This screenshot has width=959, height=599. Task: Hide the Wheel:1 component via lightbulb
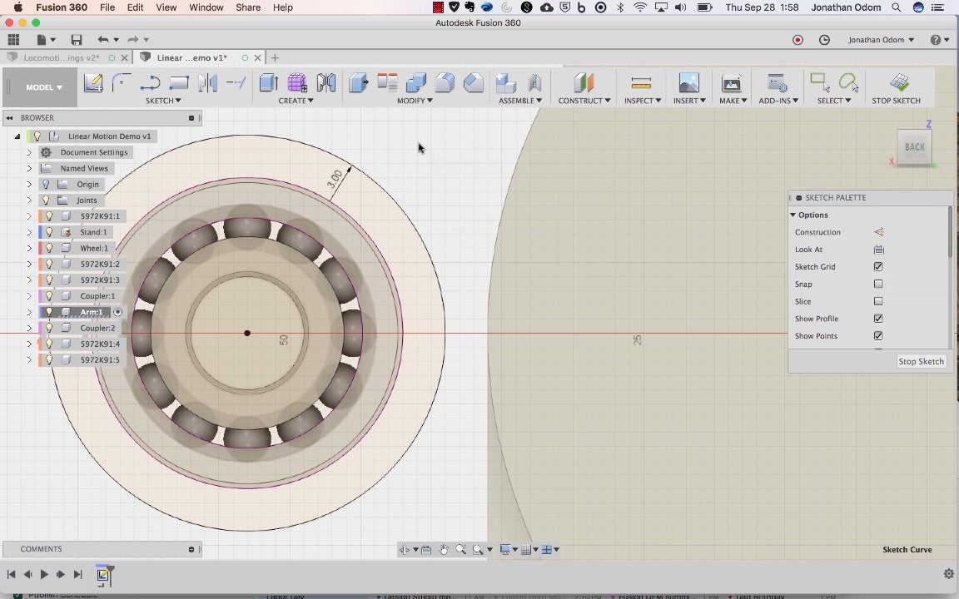(x=49, y=248)
